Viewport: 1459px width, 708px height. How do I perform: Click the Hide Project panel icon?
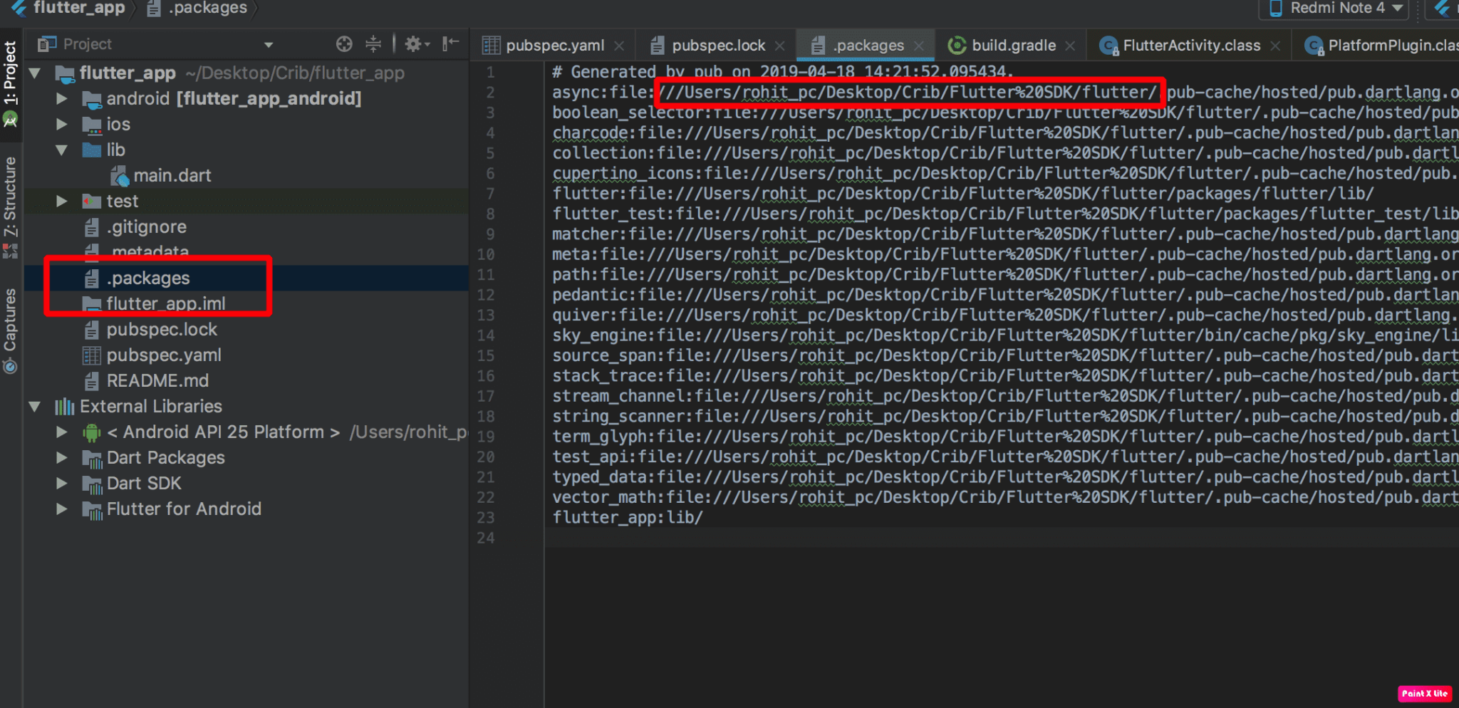(x=450, y=44)
